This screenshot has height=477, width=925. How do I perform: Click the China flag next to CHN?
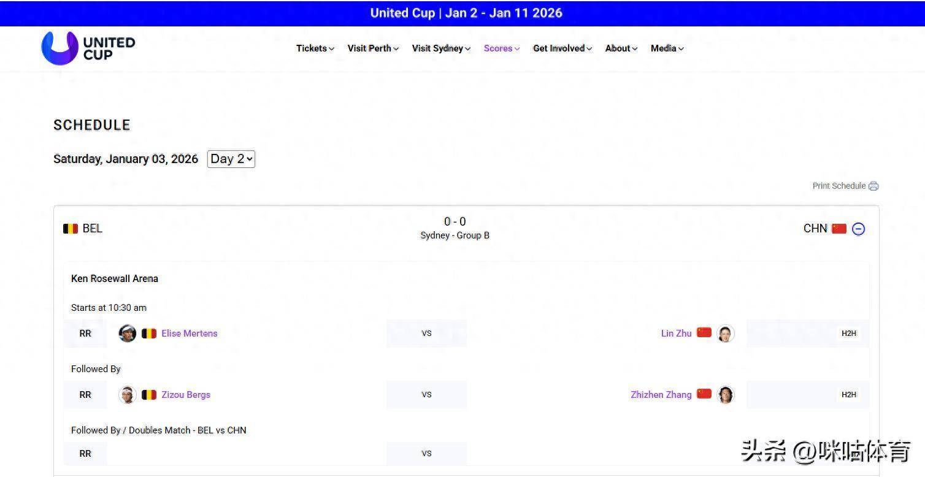pos(839,229)
